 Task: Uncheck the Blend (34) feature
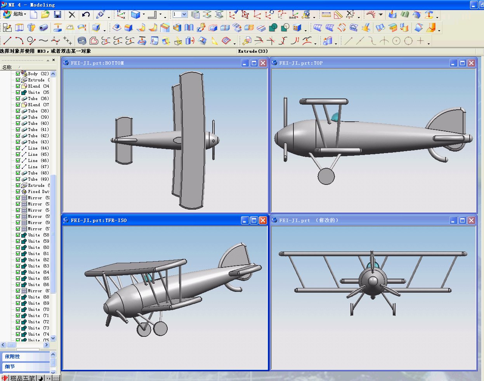click(18, 86)
